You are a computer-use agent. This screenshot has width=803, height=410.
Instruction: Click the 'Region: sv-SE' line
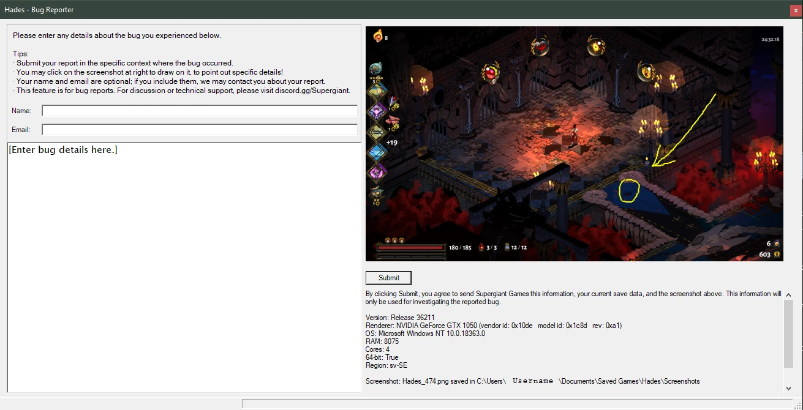[x=386, y=365]
